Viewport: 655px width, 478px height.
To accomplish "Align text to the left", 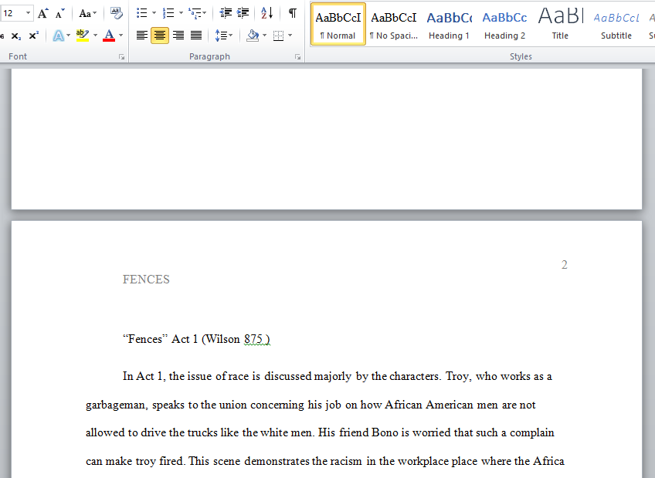I will [x=142, y=36].
